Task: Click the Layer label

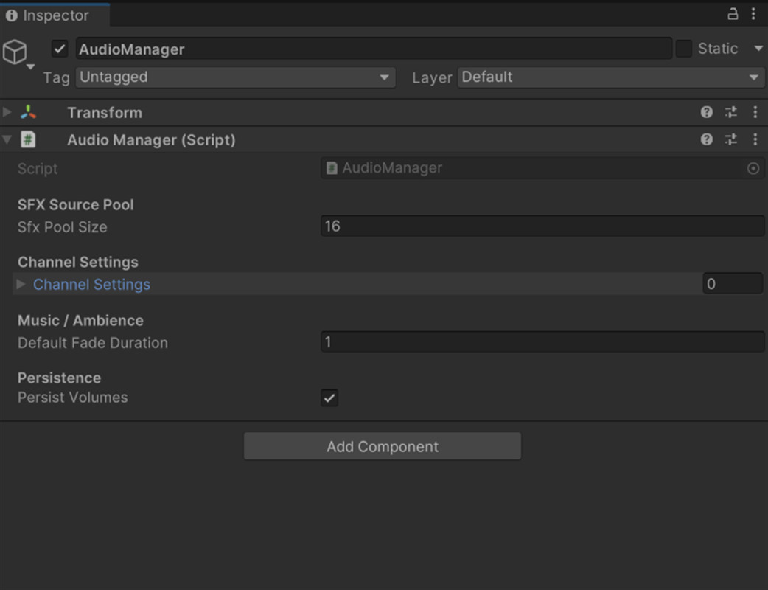Action: [431, 77]
